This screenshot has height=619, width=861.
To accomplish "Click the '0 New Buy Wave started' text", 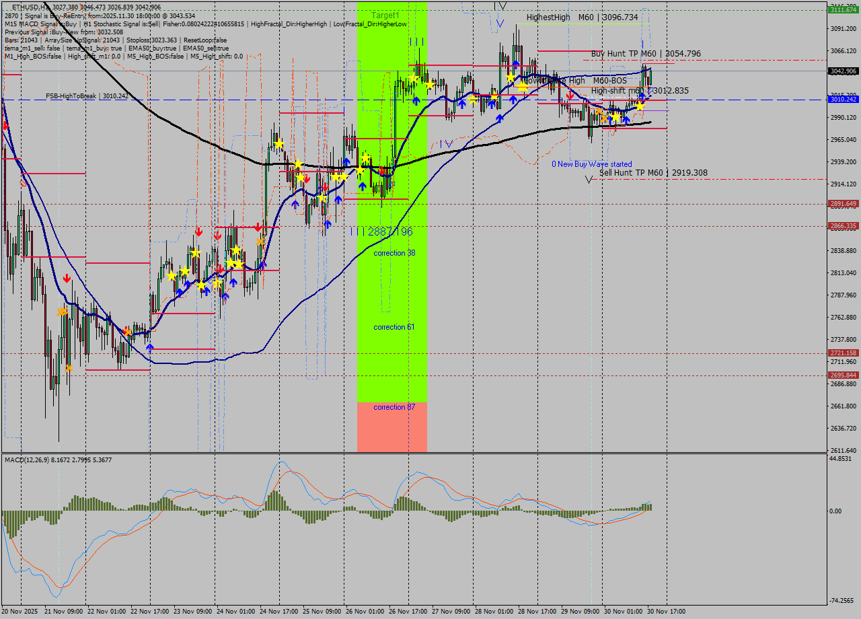I will tap(592, 164).
